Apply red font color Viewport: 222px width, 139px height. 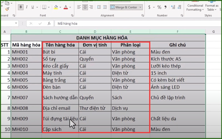66,7
